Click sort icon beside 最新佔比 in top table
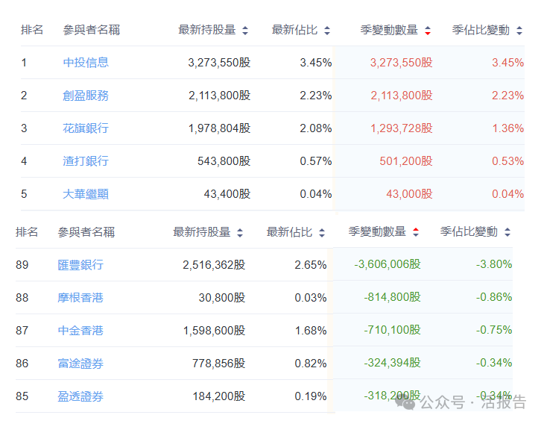The height and width of the screenshot is (424, 544). [326, 31]
